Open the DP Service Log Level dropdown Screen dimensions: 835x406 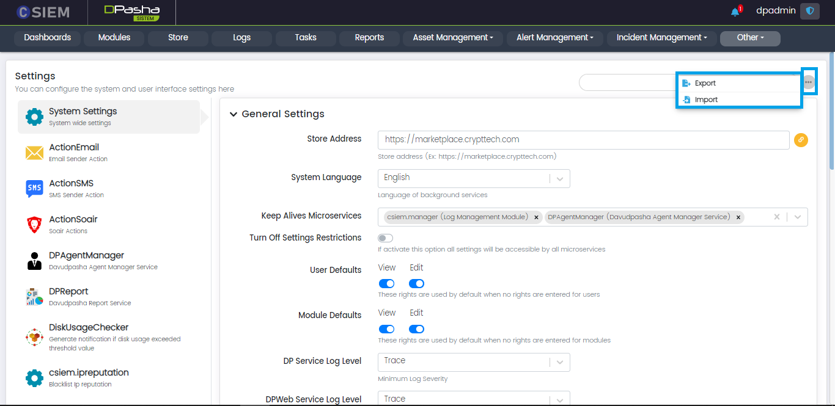coord(474,361)
